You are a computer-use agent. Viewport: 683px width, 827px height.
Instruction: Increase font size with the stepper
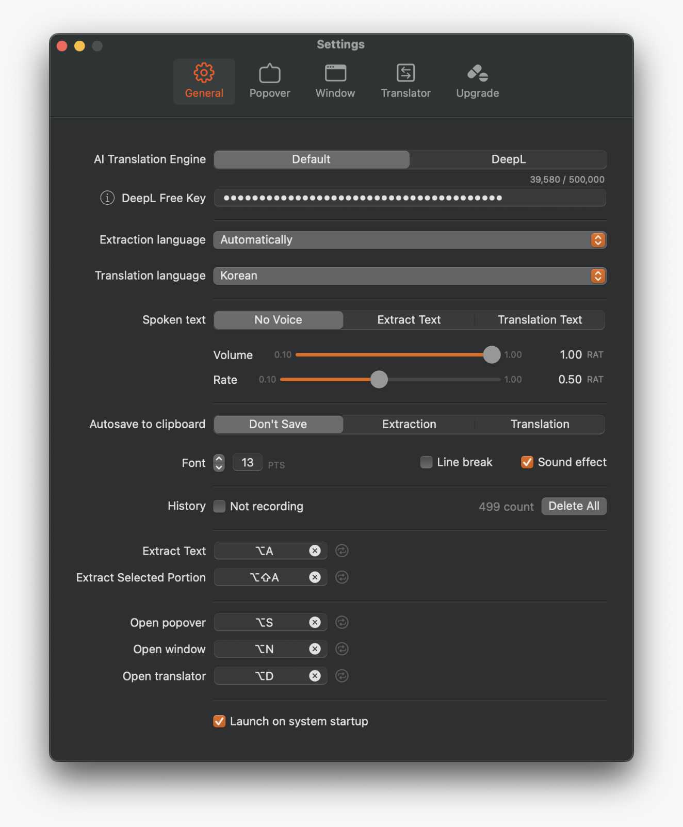click(218, 459)
